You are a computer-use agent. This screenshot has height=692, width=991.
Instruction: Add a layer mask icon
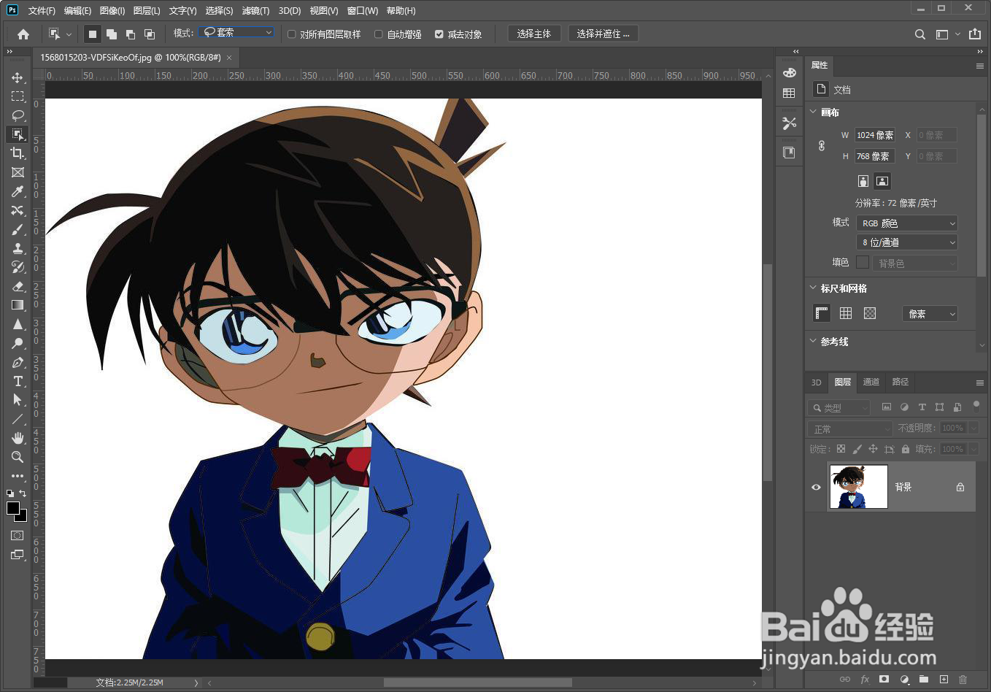tap(884, 679)
